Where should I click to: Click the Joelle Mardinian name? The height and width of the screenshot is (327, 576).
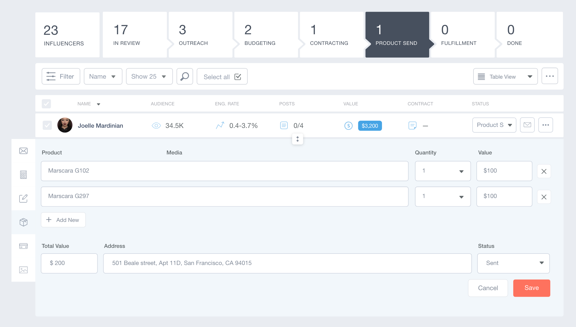100,126
